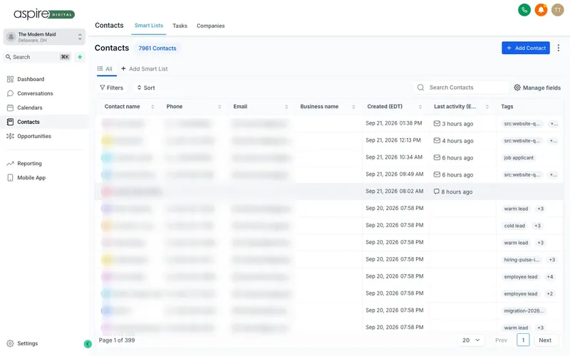
Task: Click the Opportunities sidebar icon
Action: click(x=10, y=136)
